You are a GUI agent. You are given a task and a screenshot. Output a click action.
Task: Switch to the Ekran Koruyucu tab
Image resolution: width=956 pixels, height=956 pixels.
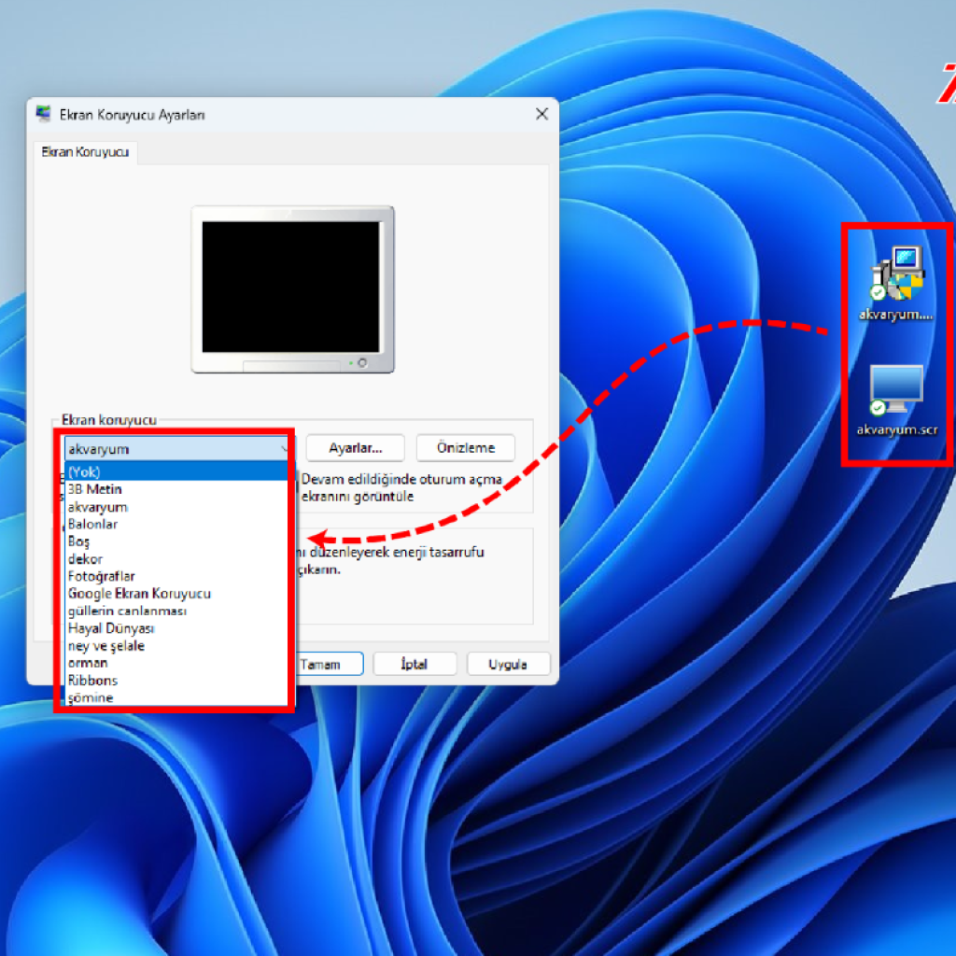(x=85, y=152)
